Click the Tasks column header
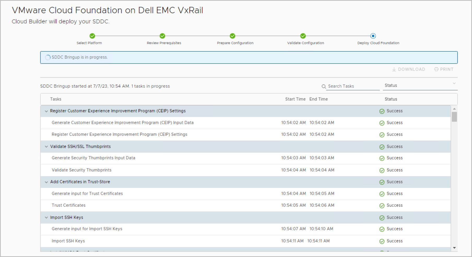 [x=56, y=99]
